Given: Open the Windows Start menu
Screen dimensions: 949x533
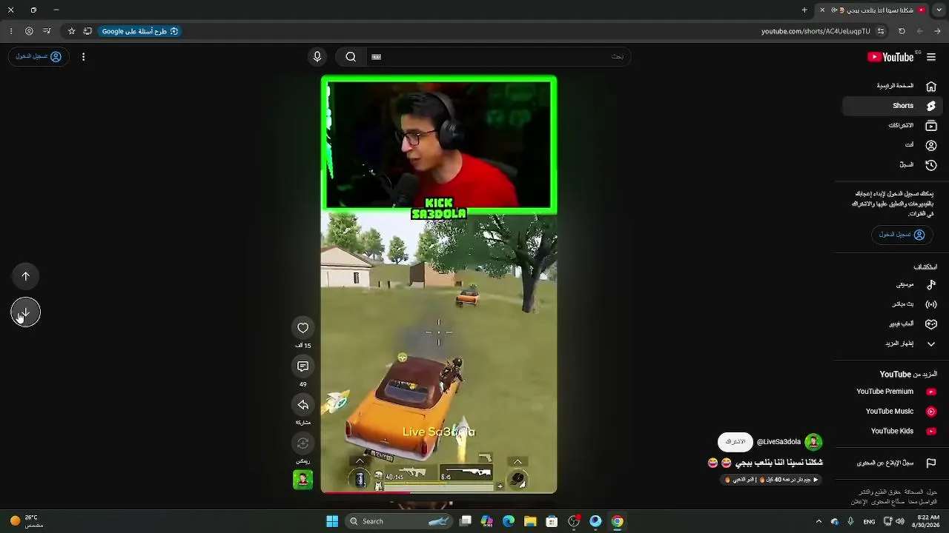Looking at the screenshot, I should pos(332,521).
